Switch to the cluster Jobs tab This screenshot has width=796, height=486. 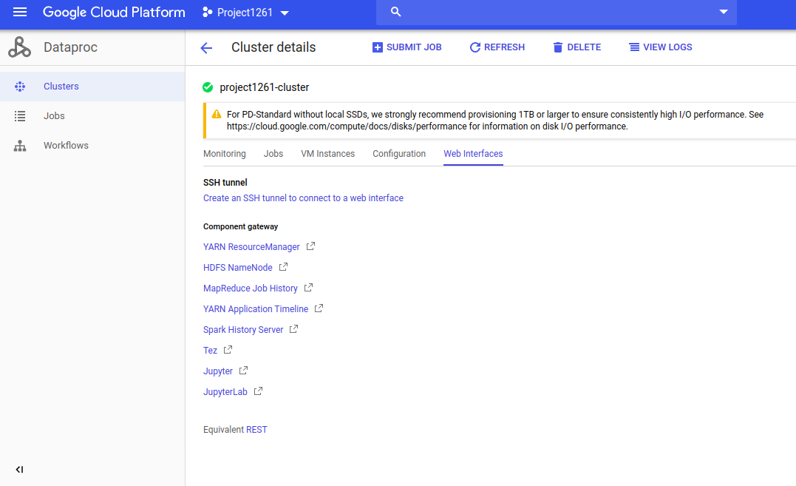coord(273,154)
